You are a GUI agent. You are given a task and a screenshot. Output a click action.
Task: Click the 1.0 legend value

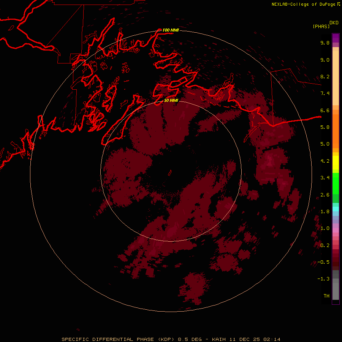[x=325, y=228]
